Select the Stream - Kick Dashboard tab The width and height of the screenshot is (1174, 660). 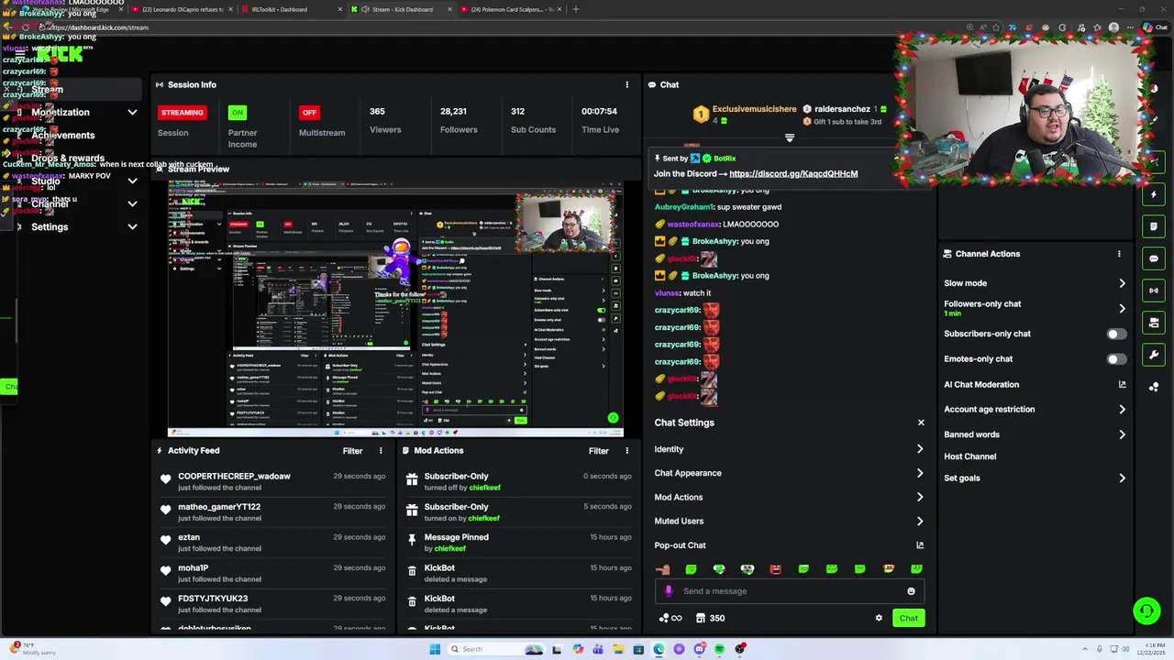(402, 9)
